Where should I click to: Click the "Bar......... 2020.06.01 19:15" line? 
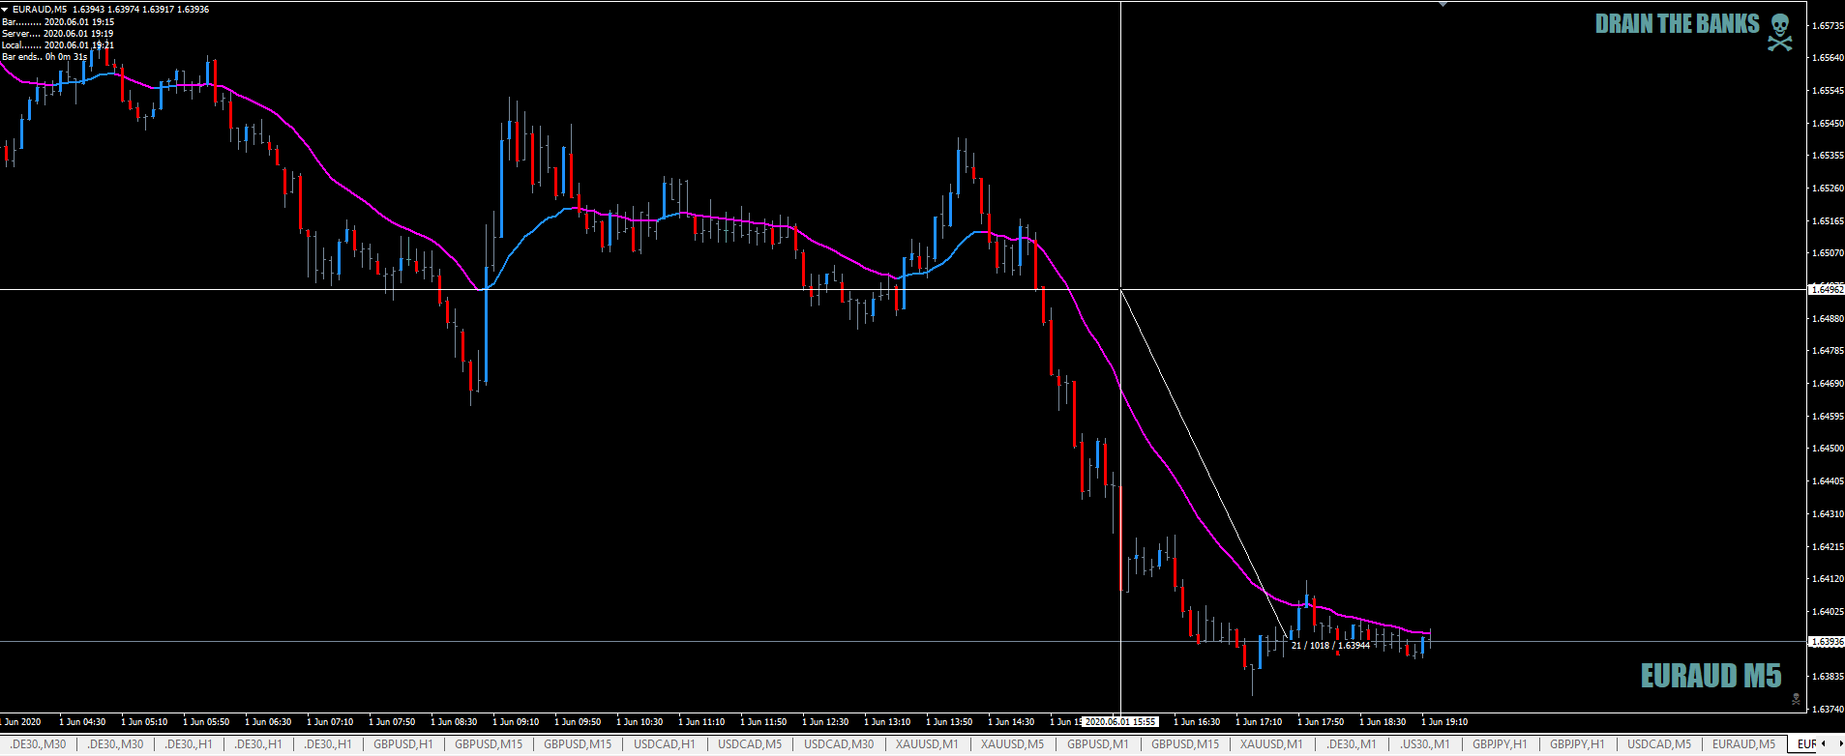(x=58, y=22)
